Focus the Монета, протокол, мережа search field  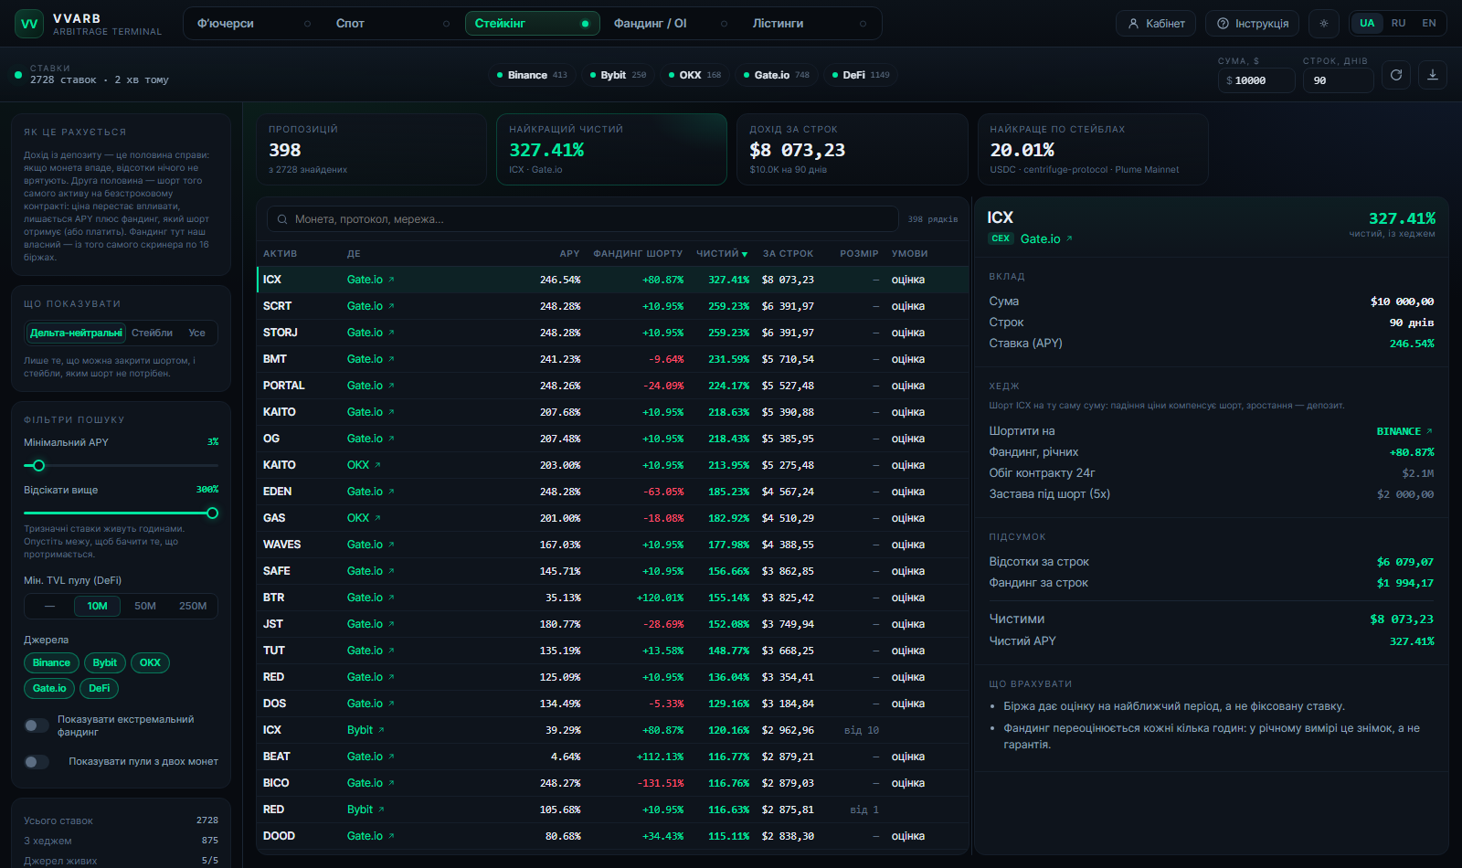582,219
